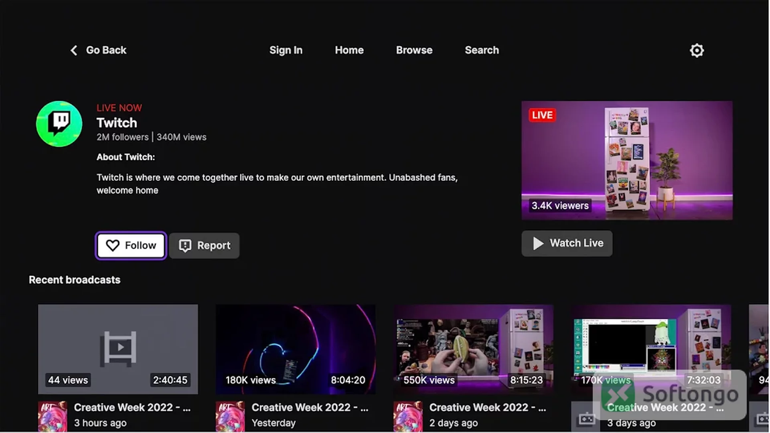Click the Watch Live button
Screen dimensions: 770x433
point(567,243)
